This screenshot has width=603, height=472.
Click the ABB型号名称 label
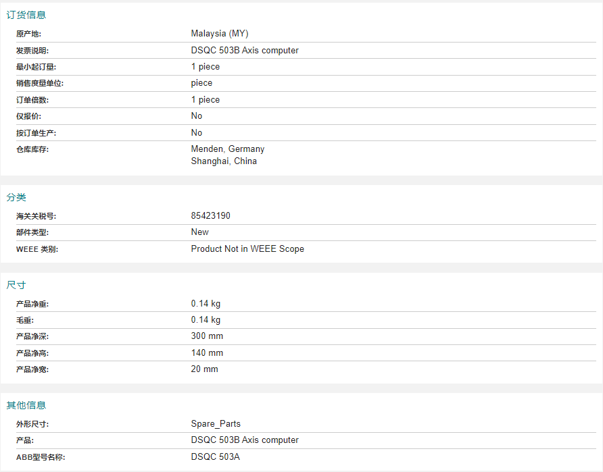click(x=41, y=457)
